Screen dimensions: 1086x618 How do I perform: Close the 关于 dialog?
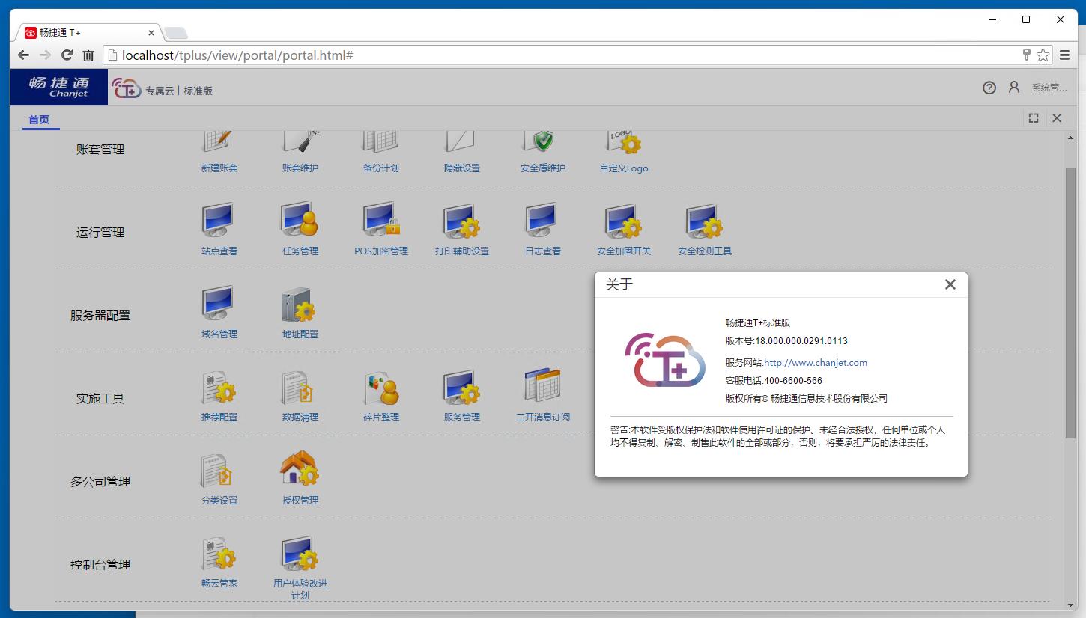pos(950,284)
